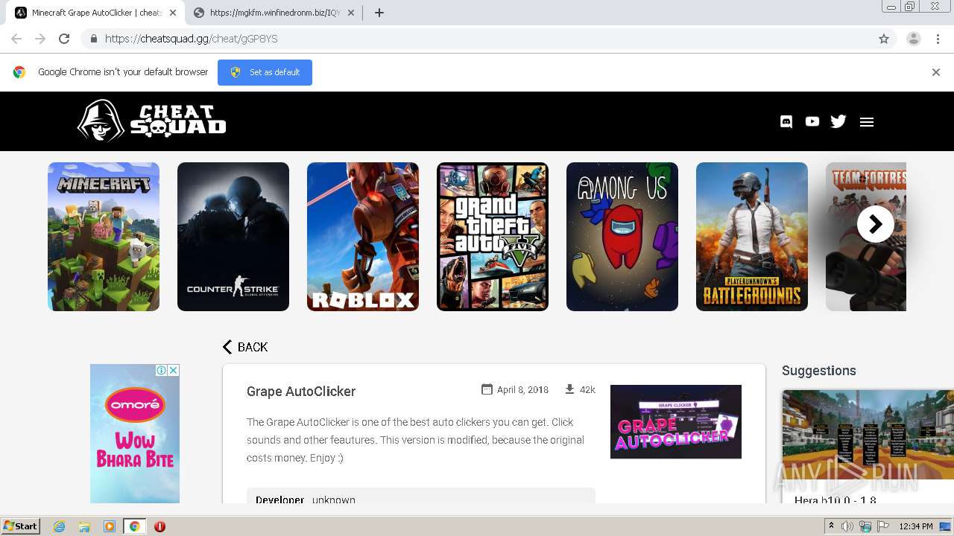This screenshot has width=954, height=536.
Task: Click the BACK link
Action: (245, 347)
